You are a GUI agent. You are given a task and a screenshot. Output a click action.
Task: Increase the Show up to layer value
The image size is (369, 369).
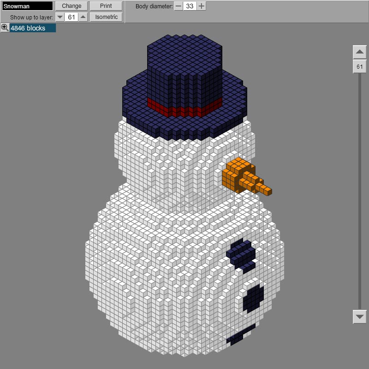point(83,17)
